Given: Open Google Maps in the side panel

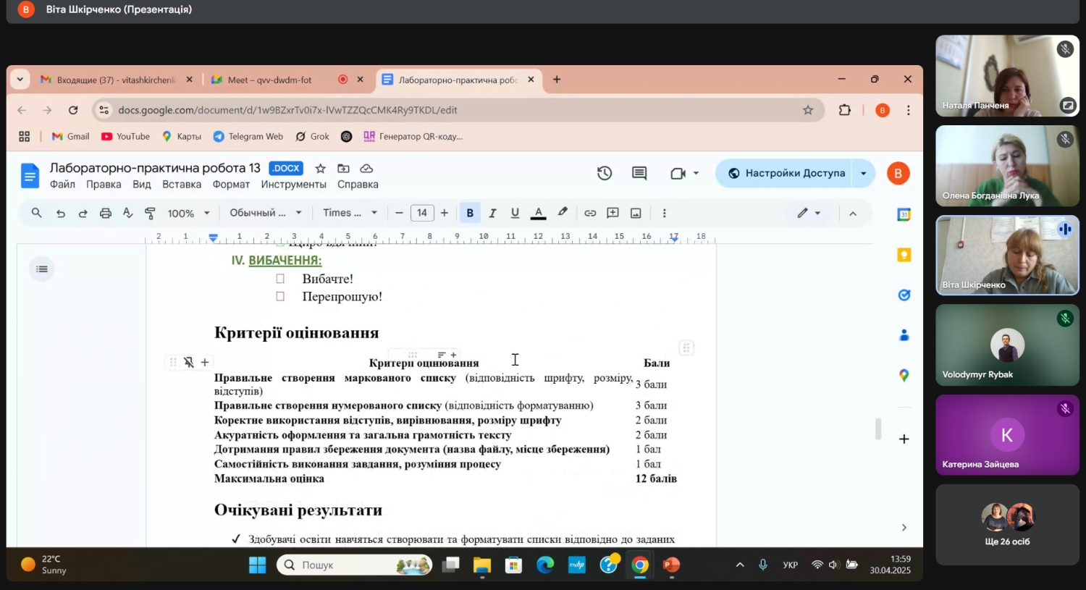Looking at the screenshot, I should pos(904,375).
